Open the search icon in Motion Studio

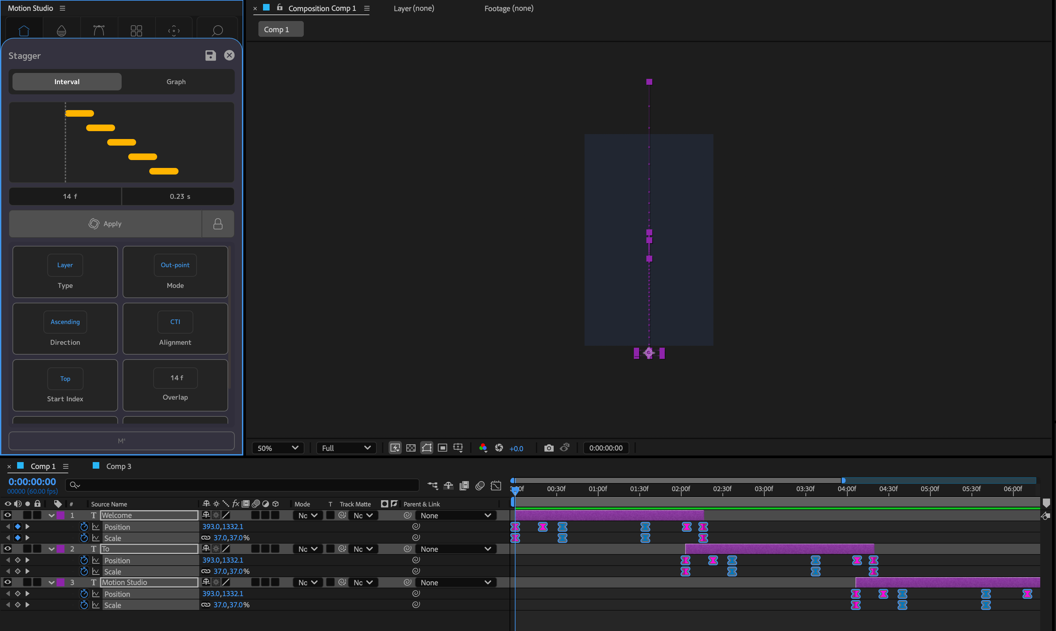click(x=217, y=31)
